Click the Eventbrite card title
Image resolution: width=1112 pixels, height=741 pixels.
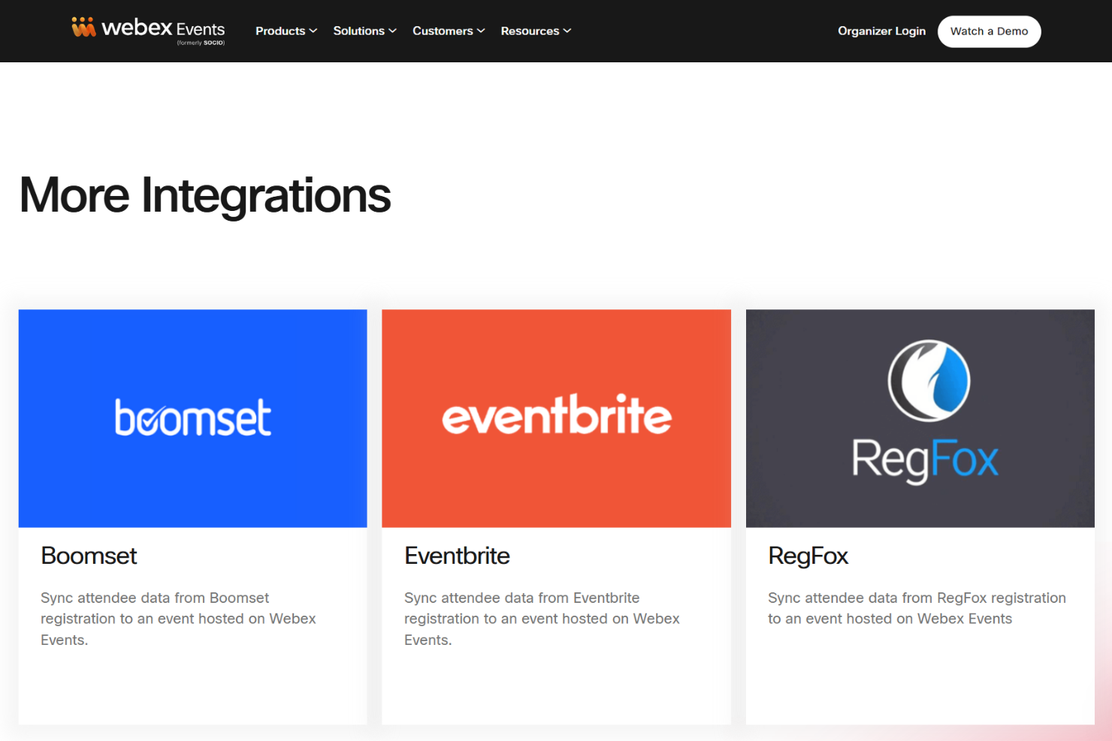457,556
